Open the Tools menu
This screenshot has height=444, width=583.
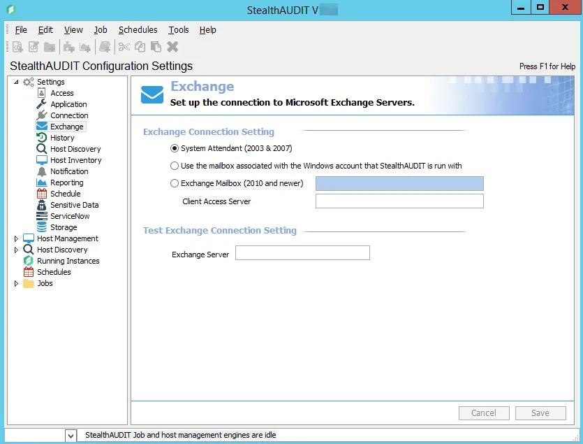179,30
